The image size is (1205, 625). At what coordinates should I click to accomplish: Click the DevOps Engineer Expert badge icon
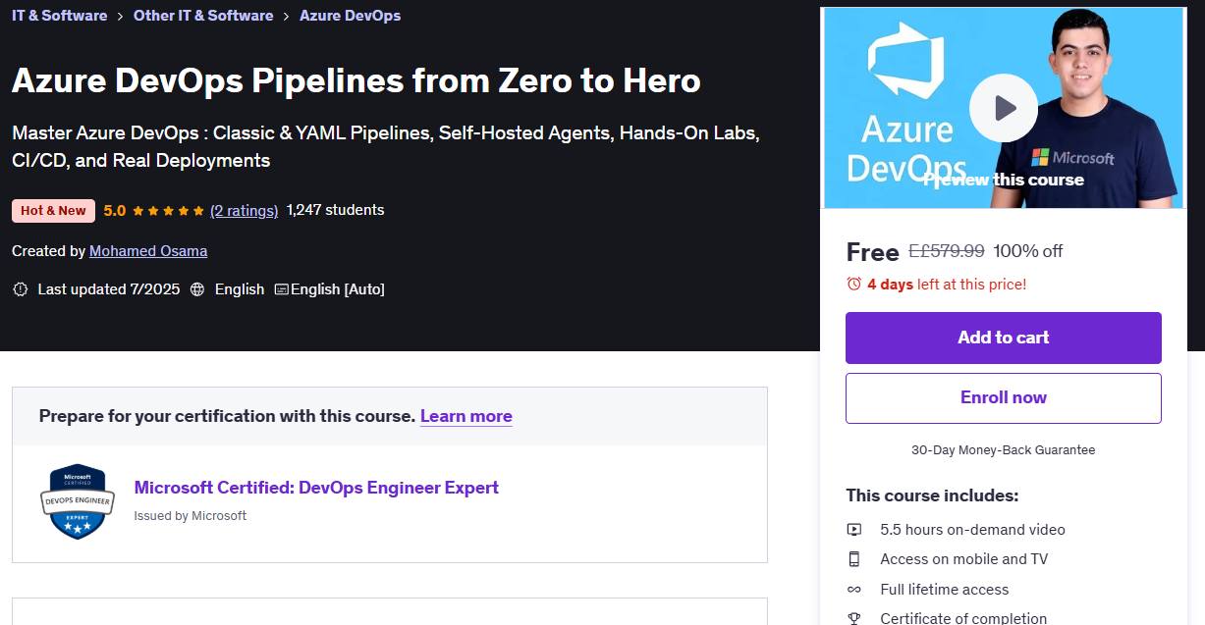point(77,501)
